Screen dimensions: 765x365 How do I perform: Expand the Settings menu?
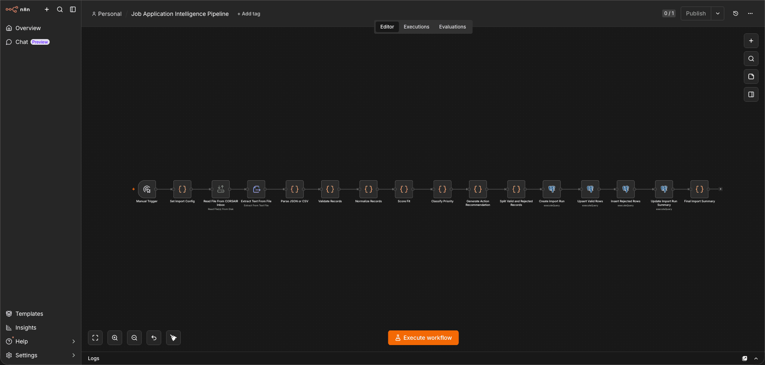pyautogui.click(x=41, y=355)
